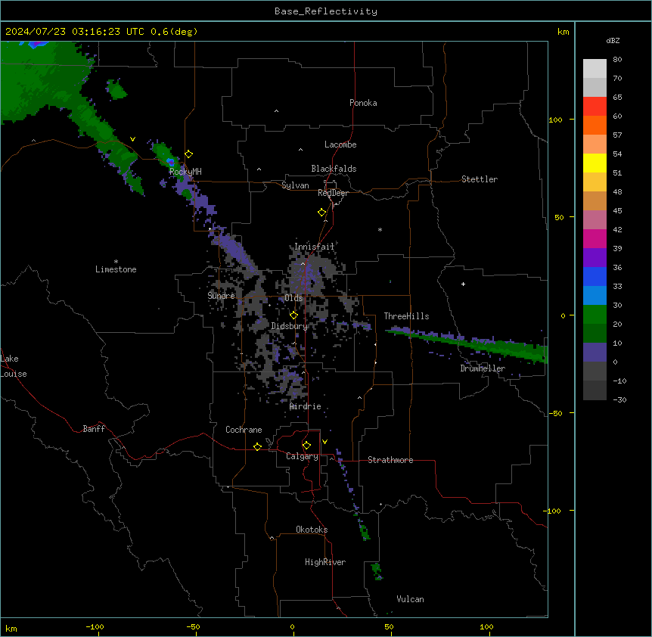The width and height of the screenshot is (652, 637).
Task: Click the ThreeHills label
Action: point(406,316)
